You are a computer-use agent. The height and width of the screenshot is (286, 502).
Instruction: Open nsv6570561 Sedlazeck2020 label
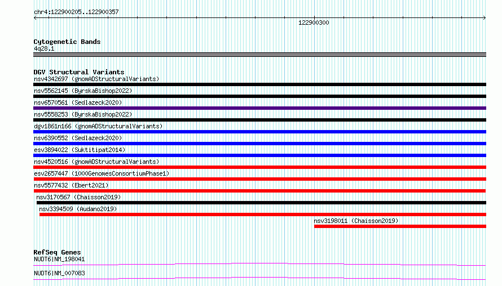(78, 102)
